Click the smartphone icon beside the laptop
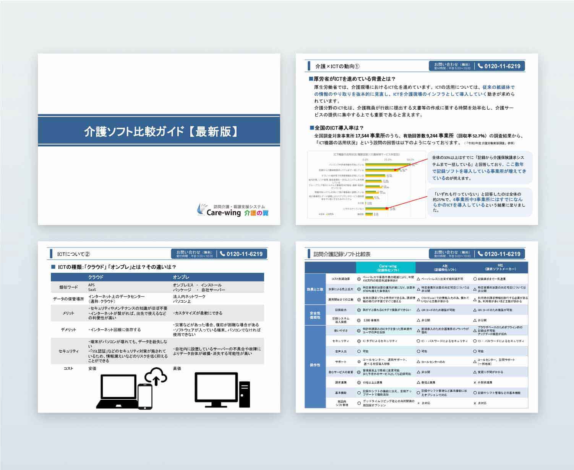The width and height of the screenshot is (574, 470). point(145,396)
